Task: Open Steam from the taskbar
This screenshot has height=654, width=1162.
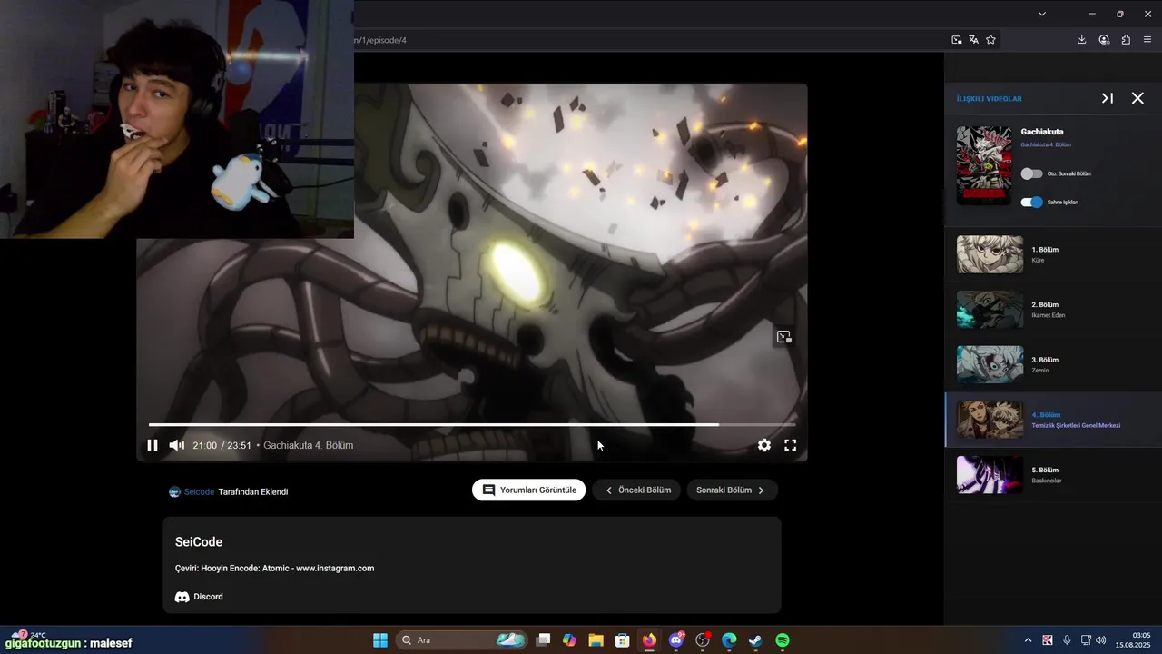Action: [755, 640]
